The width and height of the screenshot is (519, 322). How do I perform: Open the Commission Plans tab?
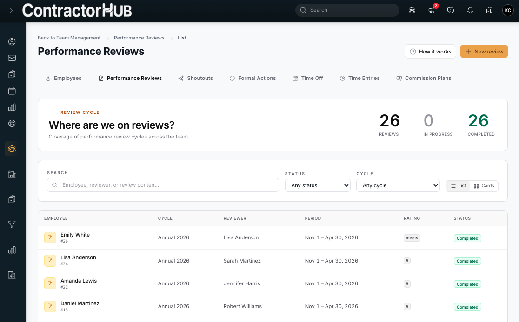(x=424, y=79)
